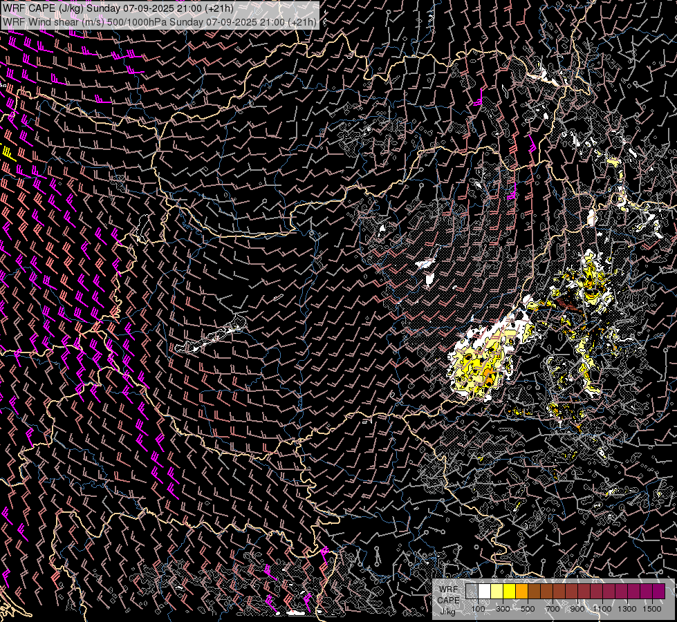677x622 pixels.
Task: Click the '1500' legend tick label
Action: [x=652, y=609]
